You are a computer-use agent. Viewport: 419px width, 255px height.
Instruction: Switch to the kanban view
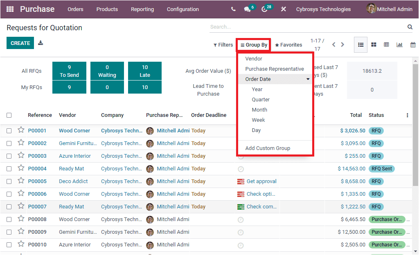374,45
